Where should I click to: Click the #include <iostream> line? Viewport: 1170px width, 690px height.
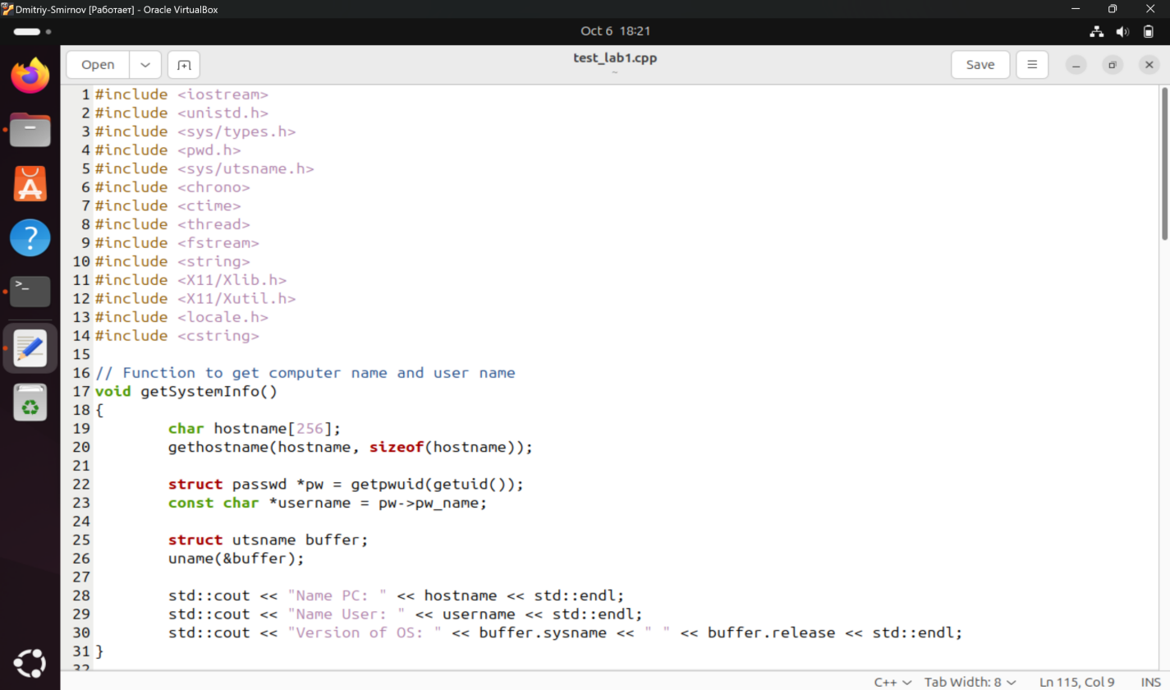181,94
